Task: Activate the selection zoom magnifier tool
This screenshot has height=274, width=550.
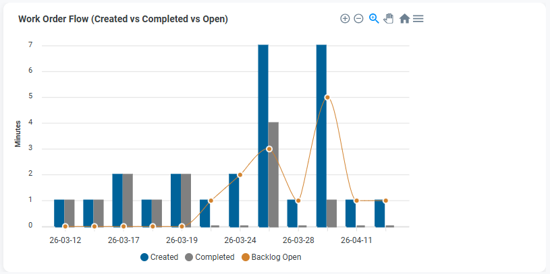Action: coord(374,19)
